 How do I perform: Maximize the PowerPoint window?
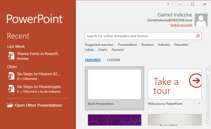[193, 4]
